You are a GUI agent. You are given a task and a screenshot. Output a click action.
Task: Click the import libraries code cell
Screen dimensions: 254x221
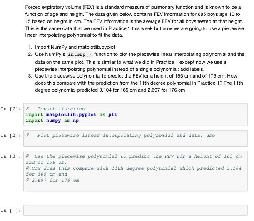point(135,115)
